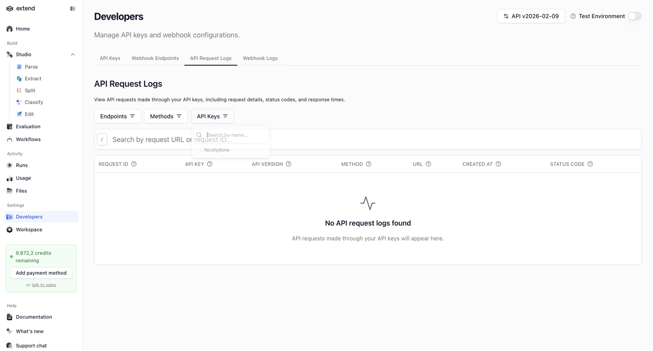Image resolution: width=653 pixels, height=351 pixels.
Task: Click the Extract icon in sidebar
Action: point(19,78)
